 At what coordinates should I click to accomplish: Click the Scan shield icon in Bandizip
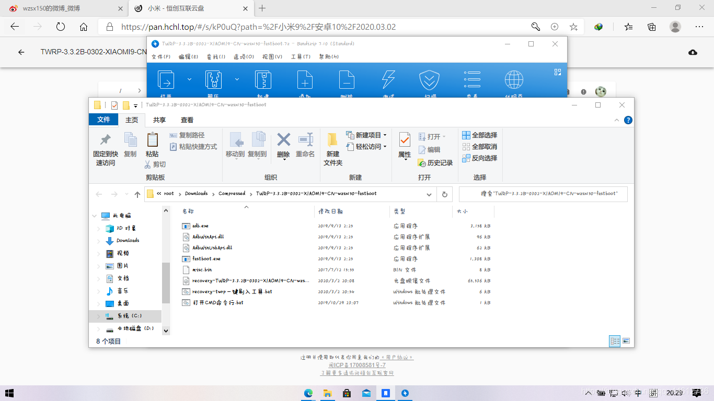[429, 80]
